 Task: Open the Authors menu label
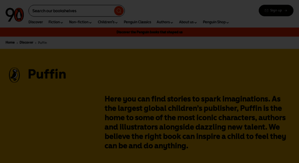[x=163, y=22]
